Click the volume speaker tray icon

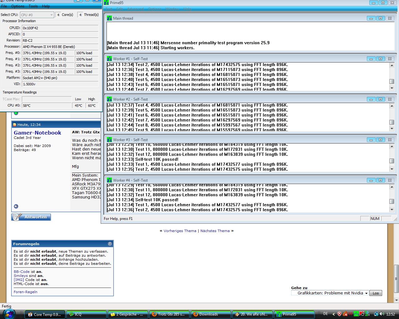pos(382,314)
